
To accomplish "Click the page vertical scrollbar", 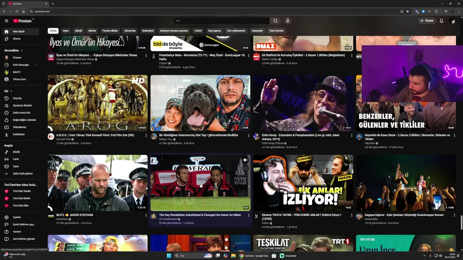I will click(461, 222).
